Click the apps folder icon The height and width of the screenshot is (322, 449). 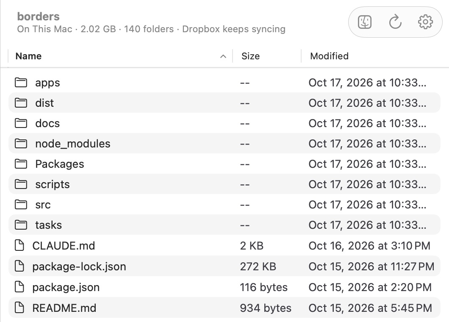click(21, 83)
